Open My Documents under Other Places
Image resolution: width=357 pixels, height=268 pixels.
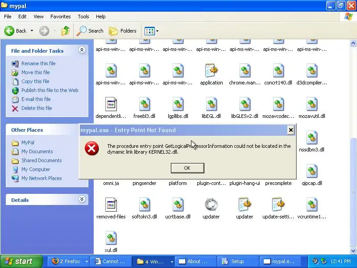click(37, 151)
